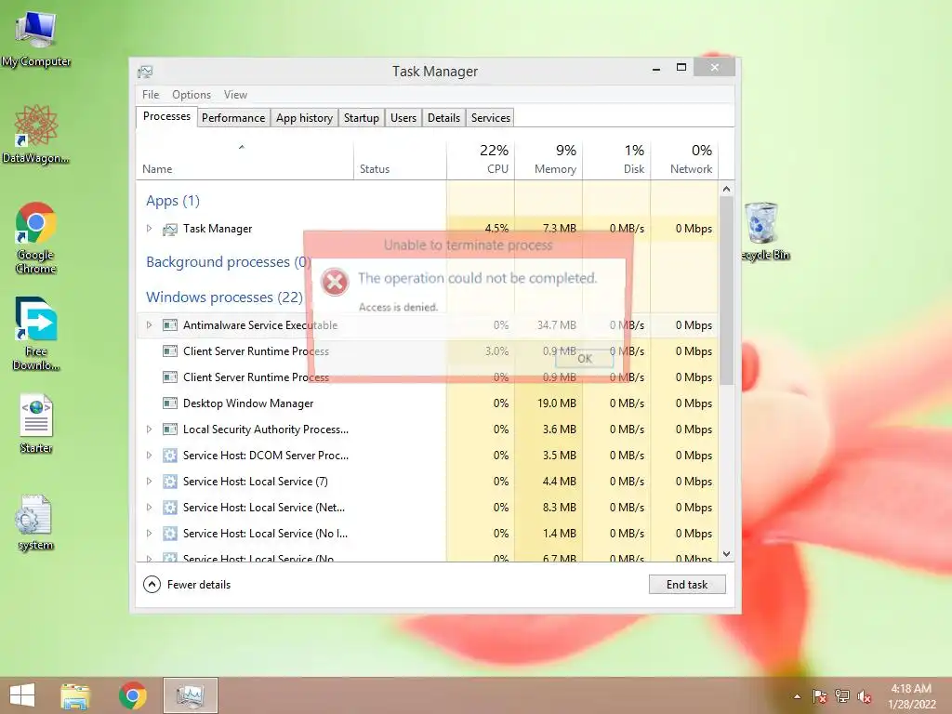Image resolution: width=952 pixels, height=714 pixels.
Task: Expand the Task Manager app row
Action: pos(150,229)
